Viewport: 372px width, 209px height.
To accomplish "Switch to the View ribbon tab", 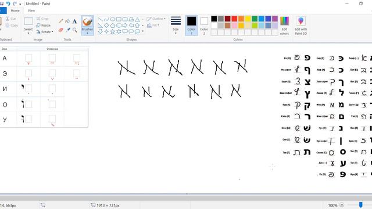I will click(x=31, y=10).
